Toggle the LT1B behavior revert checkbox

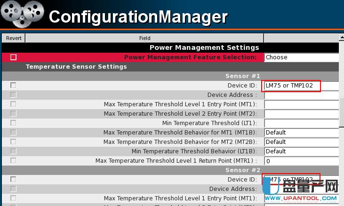pos(13,151)
